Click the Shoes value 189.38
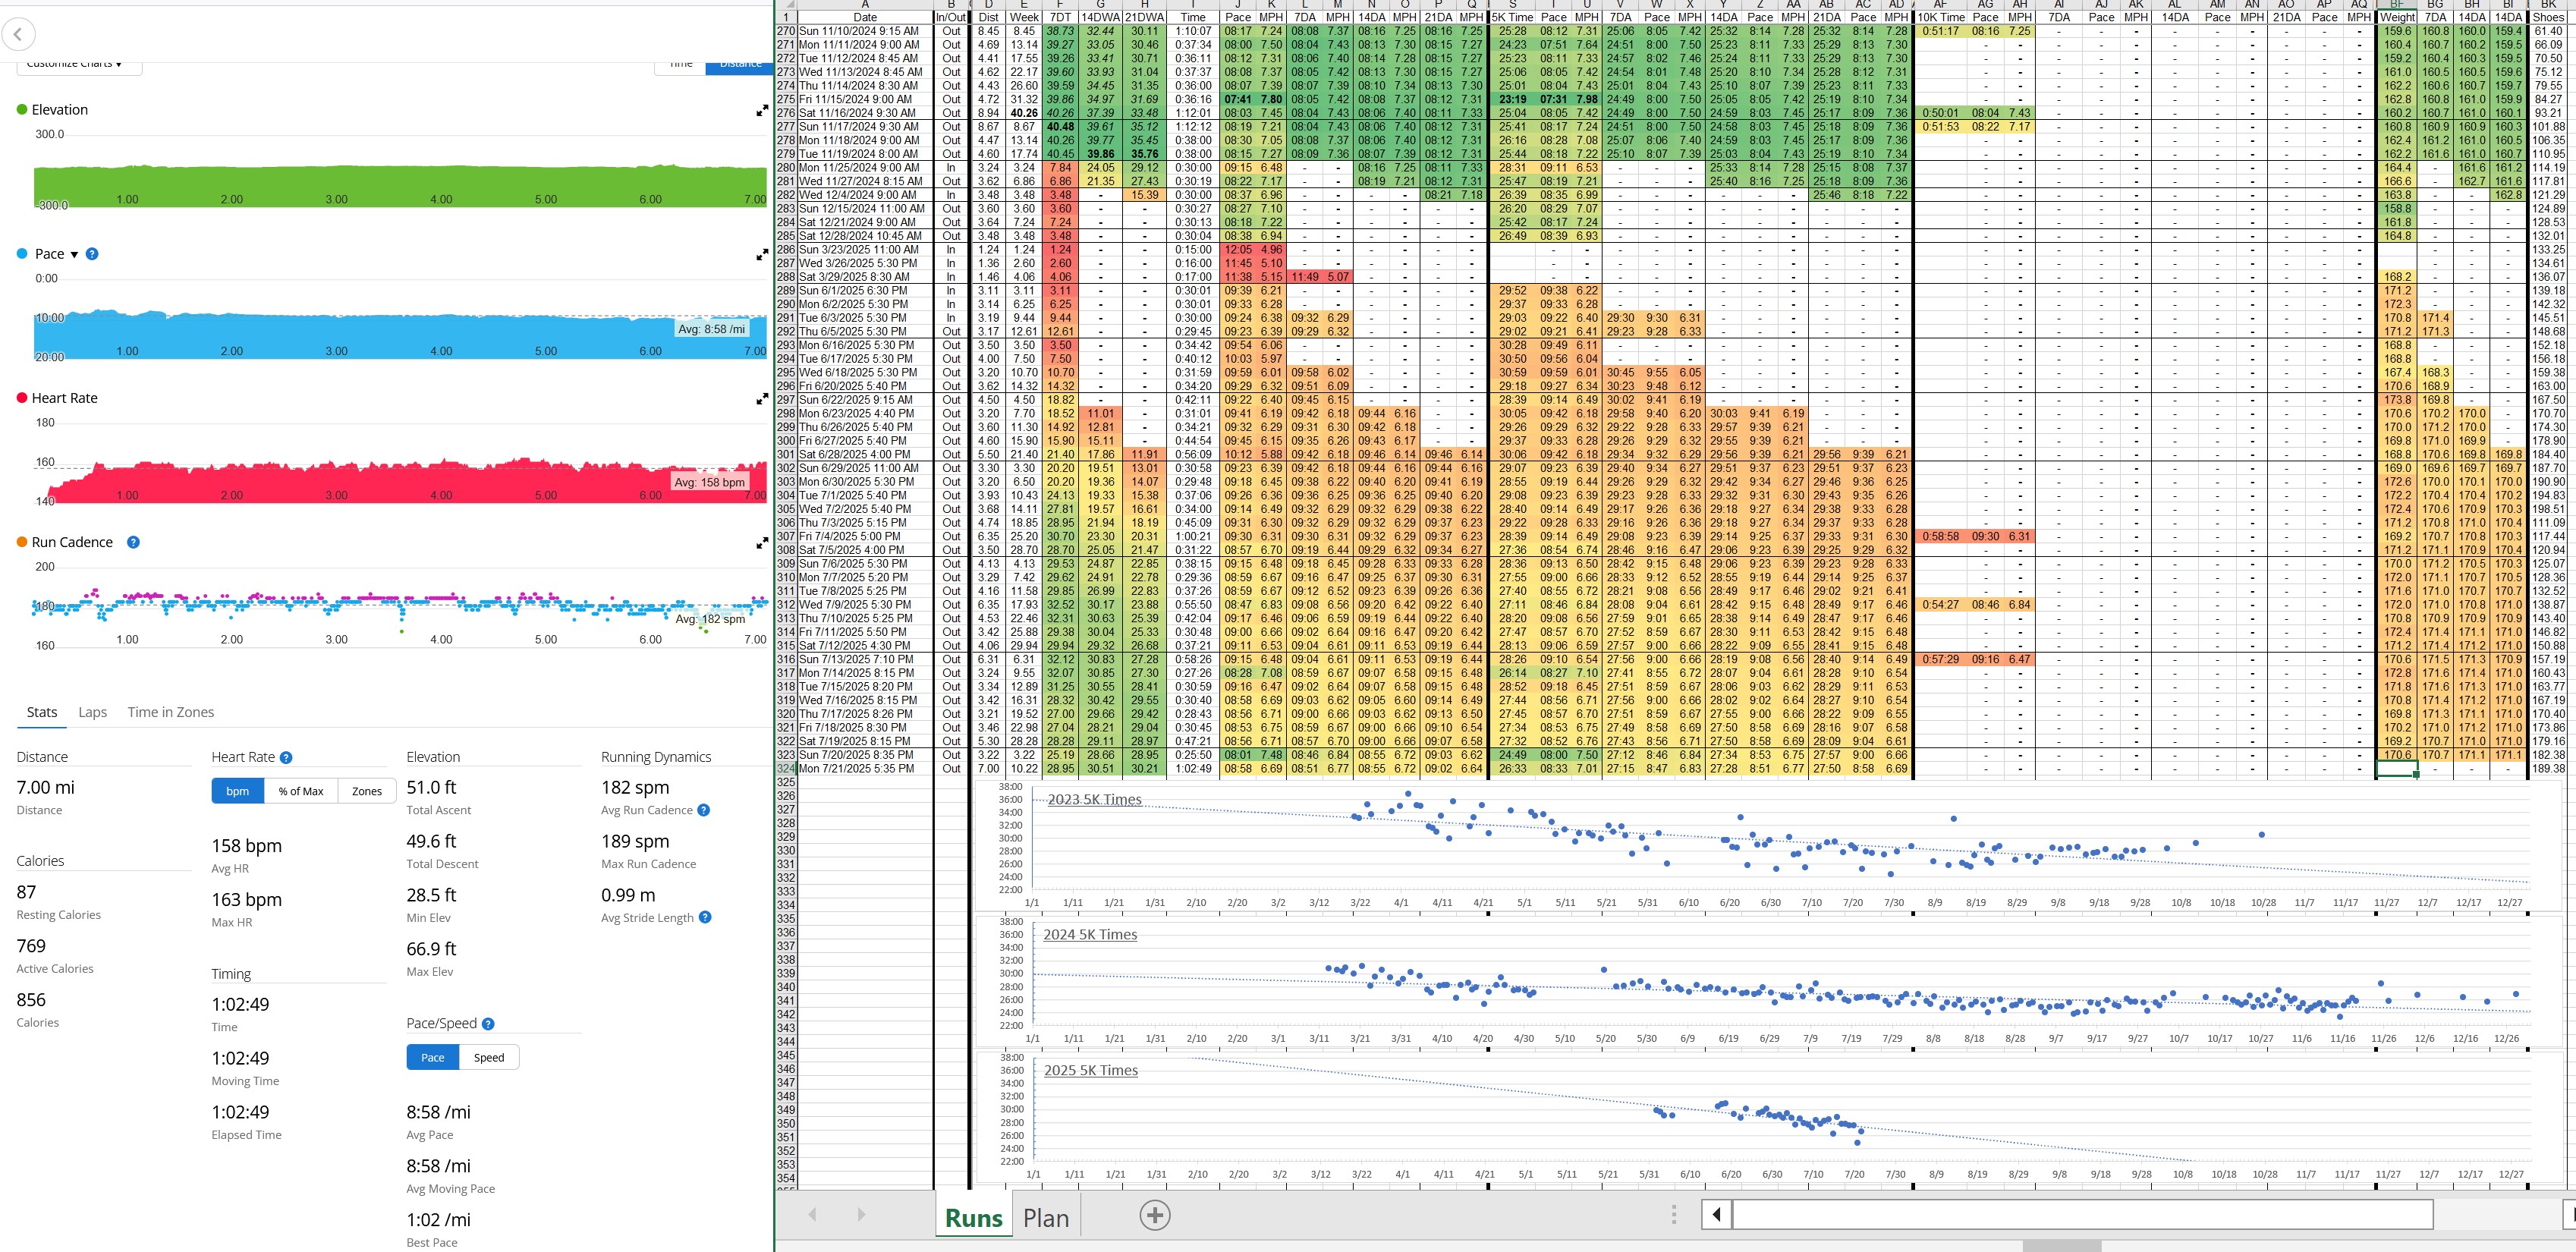The height and width of the screenshot is (1252, 2576). (x=2548, y=769)
